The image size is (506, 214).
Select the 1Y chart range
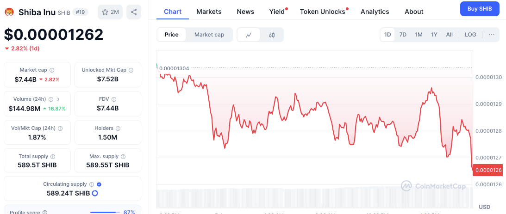point(434,35)
